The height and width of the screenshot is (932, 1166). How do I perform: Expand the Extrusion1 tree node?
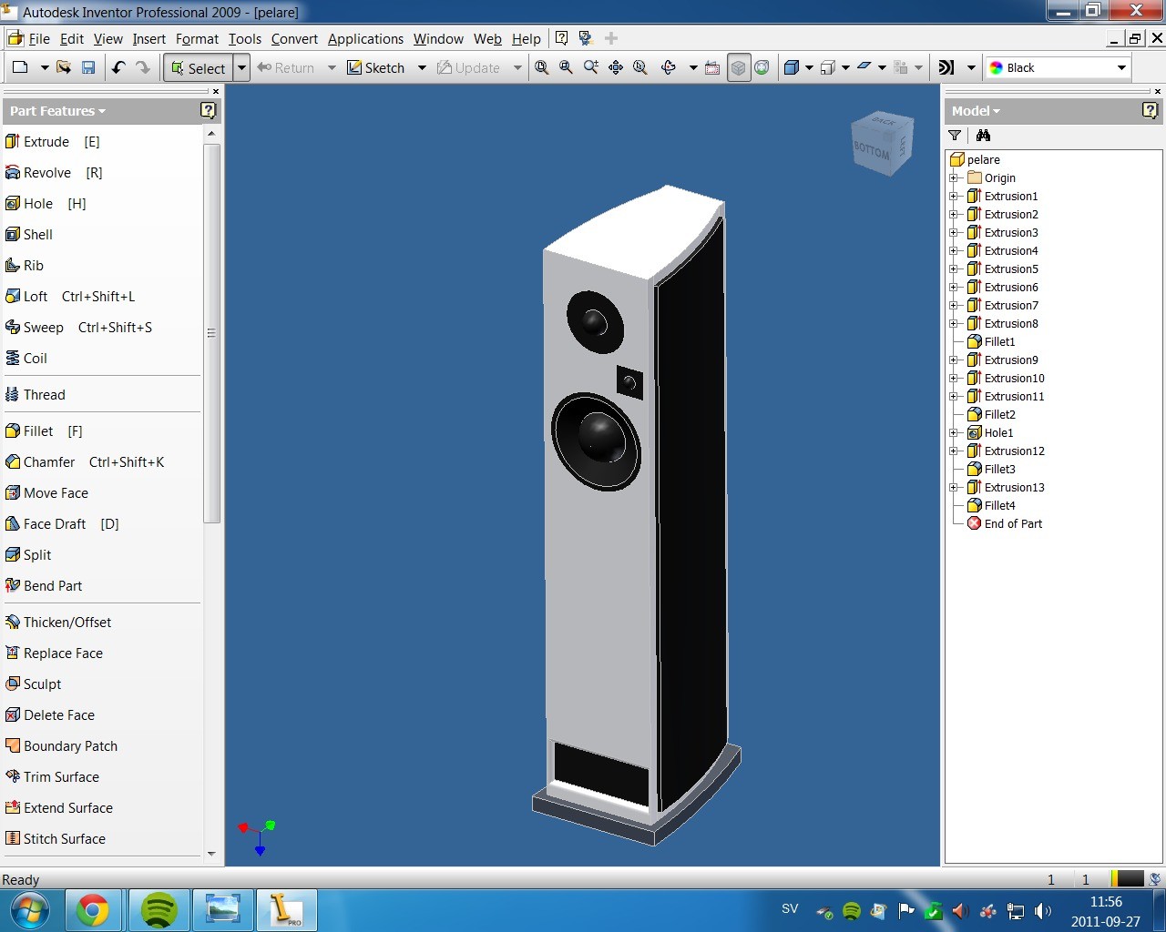[953, 197]
